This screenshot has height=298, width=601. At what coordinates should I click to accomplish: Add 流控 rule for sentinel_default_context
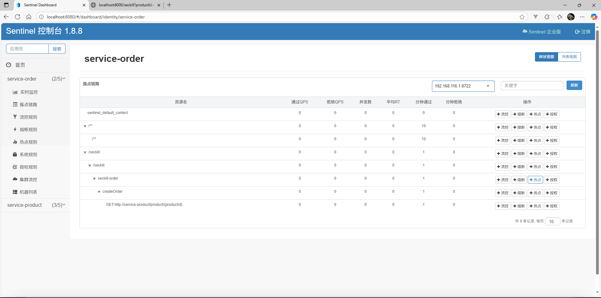[x=502, y=114]
